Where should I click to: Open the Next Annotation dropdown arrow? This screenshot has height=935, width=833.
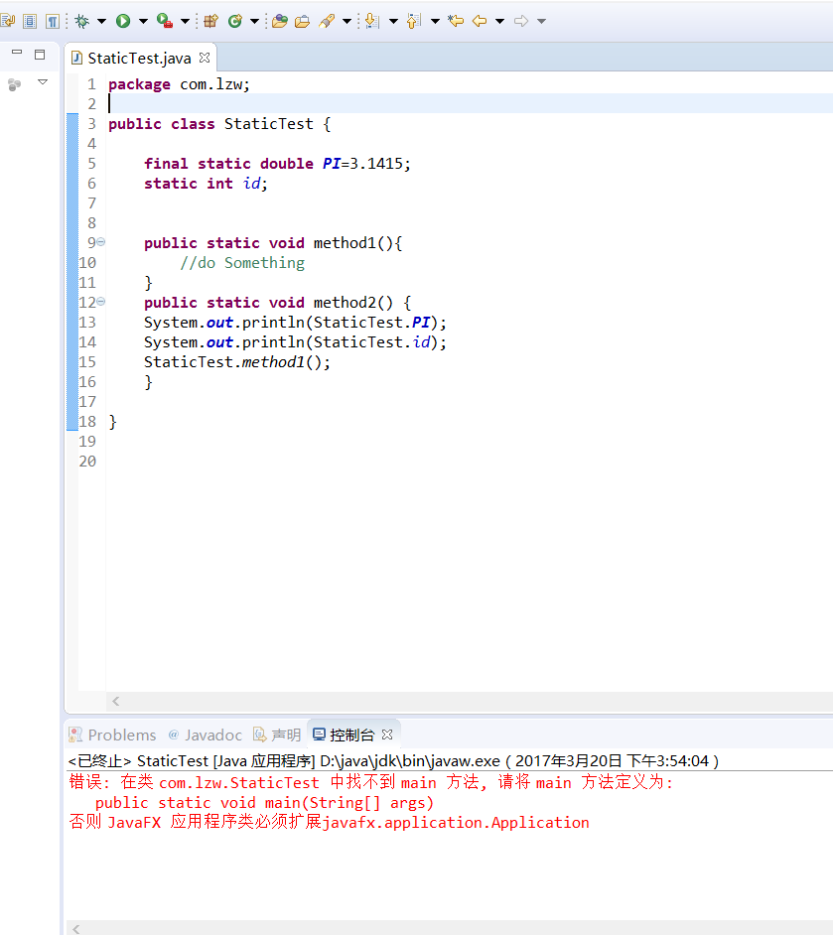(393, 21)
